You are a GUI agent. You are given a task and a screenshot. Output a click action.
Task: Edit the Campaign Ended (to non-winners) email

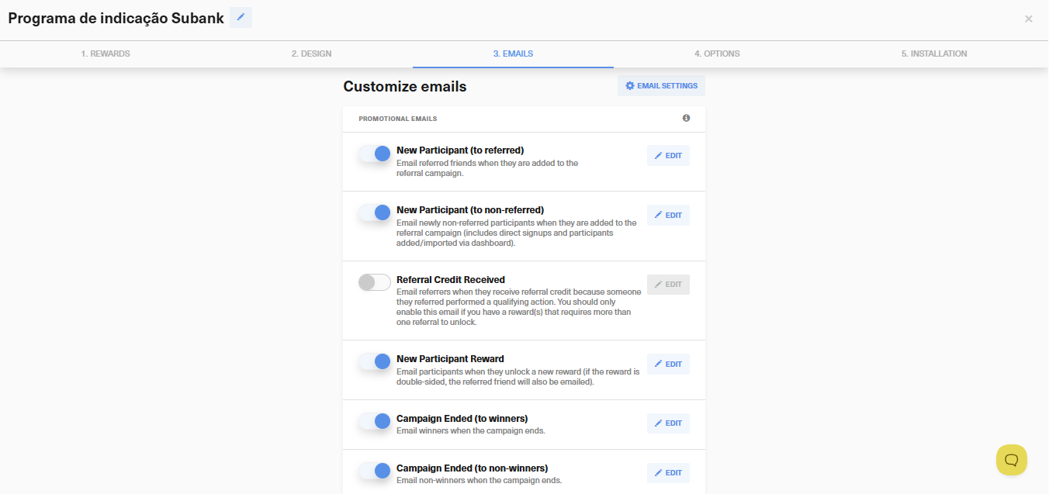tap(668, 473)
